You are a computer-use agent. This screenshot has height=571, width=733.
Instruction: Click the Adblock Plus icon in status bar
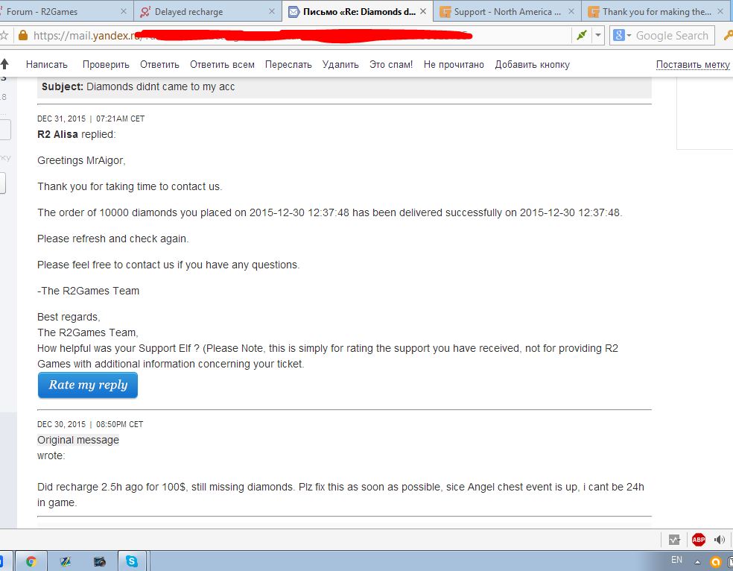(x=698, y=539)
